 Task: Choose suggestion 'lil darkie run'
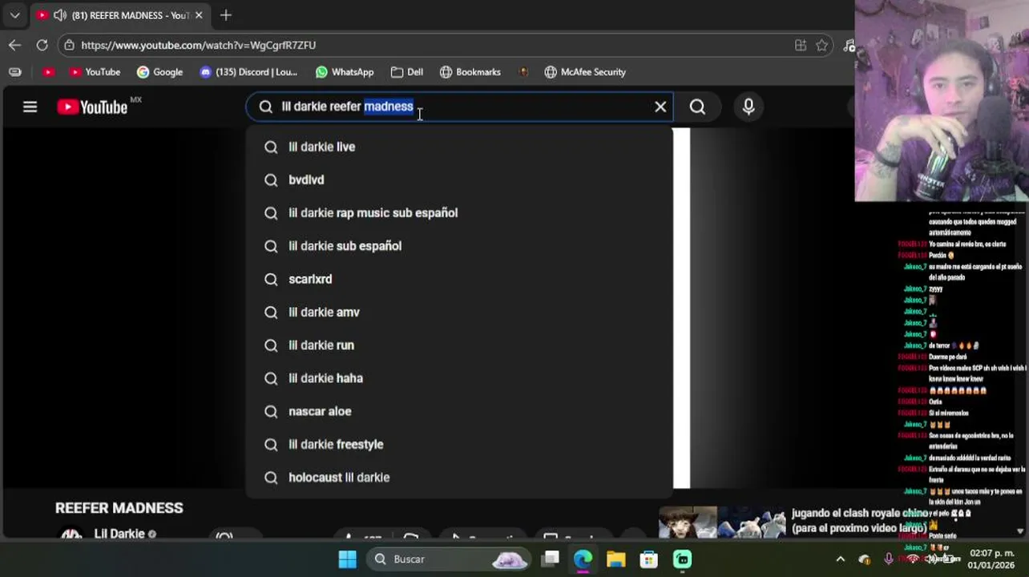(x=460, y=345)
